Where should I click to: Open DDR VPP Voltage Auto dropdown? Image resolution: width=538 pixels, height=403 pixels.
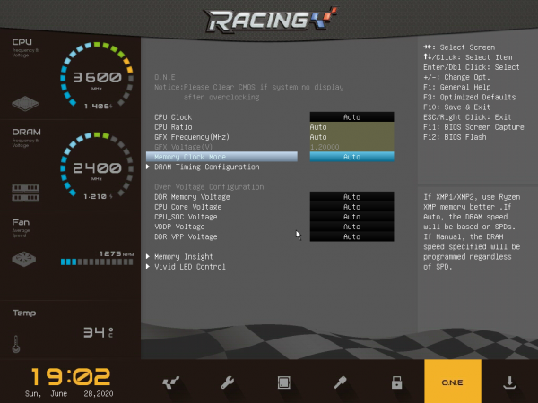(x=351, y=236)
